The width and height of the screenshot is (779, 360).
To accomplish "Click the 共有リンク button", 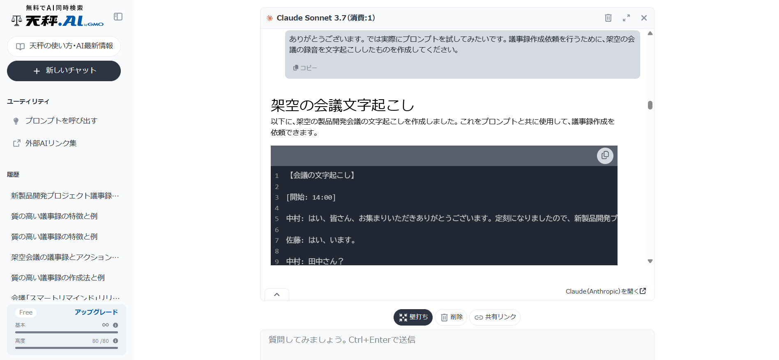I will pos(495,317).
